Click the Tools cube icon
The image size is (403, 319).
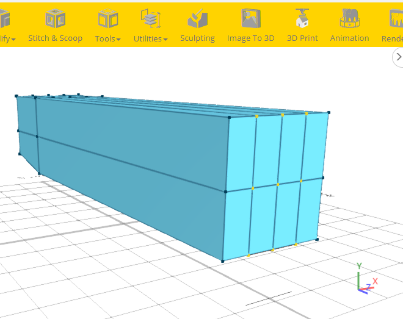tap(108, 18)
